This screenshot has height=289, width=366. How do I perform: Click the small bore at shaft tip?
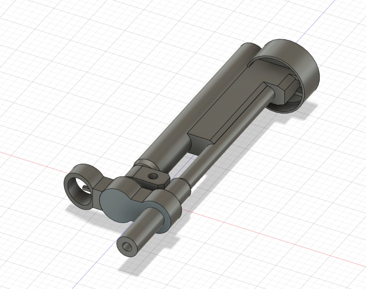[x=127, y=247]
